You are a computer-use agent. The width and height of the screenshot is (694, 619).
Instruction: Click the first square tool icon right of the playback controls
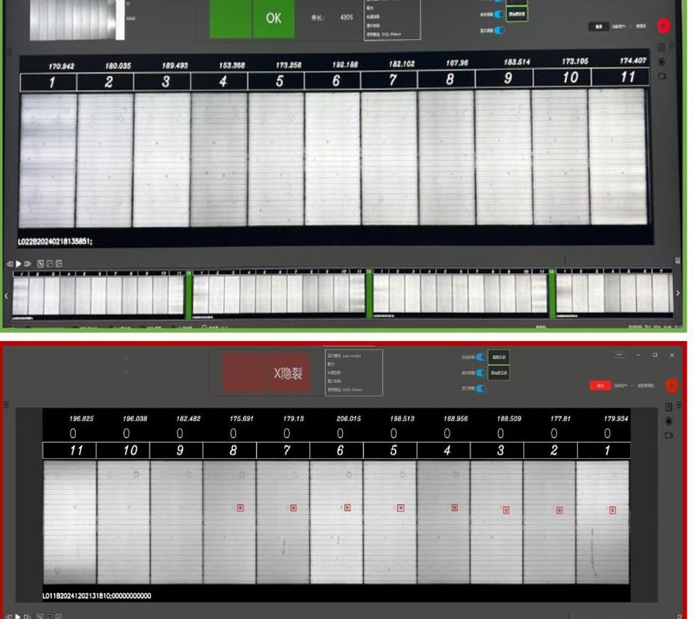pos(40,264)
